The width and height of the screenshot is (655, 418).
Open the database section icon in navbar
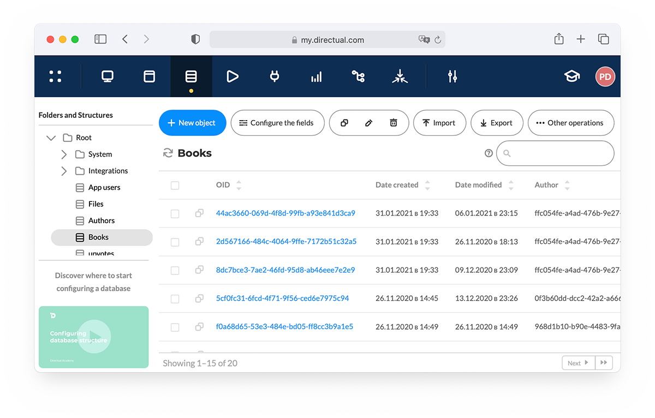click(x=191, y=76)
